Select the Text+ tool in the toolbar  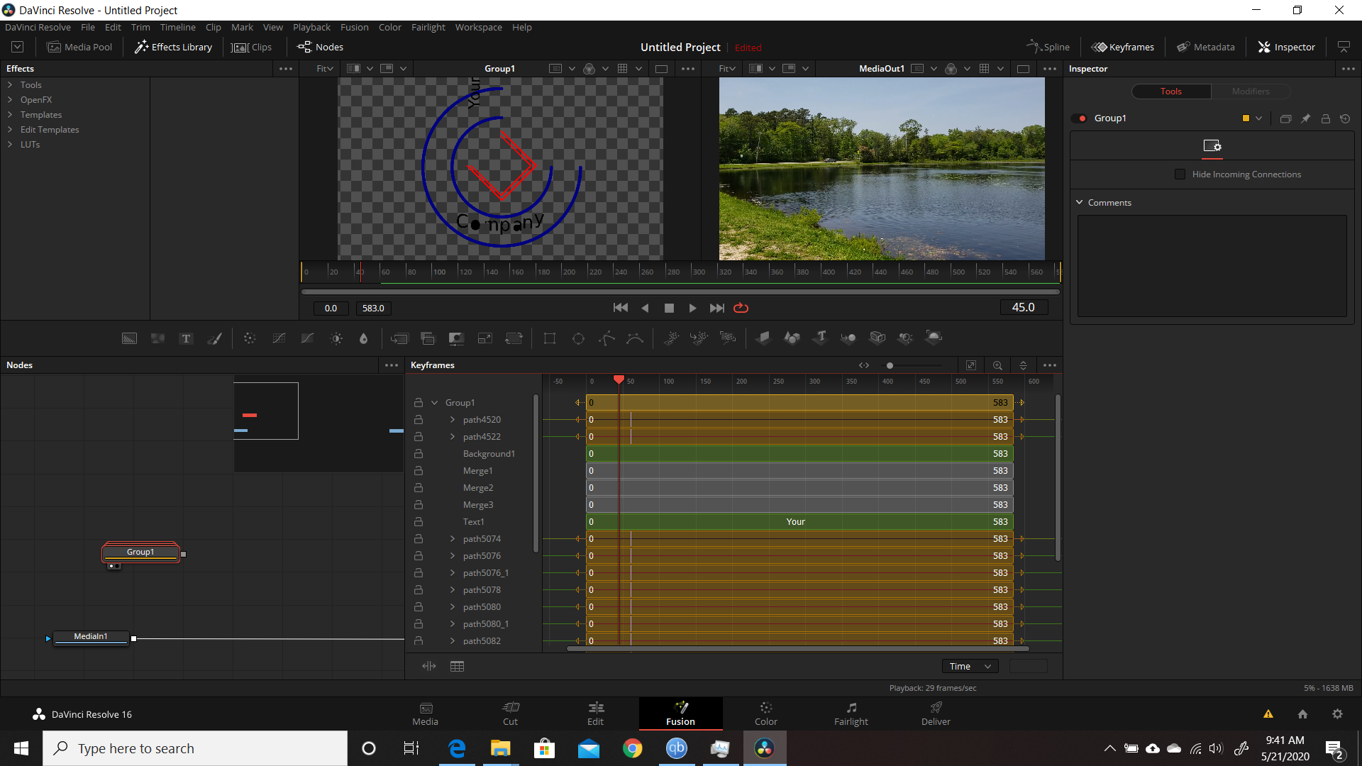(186, 338)
